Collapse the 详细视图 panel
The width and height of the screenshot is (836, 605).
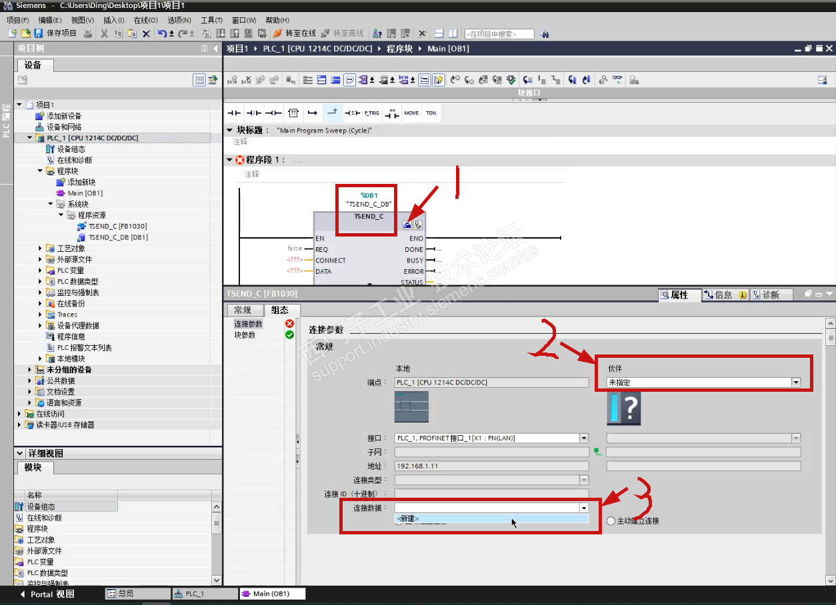19,453
